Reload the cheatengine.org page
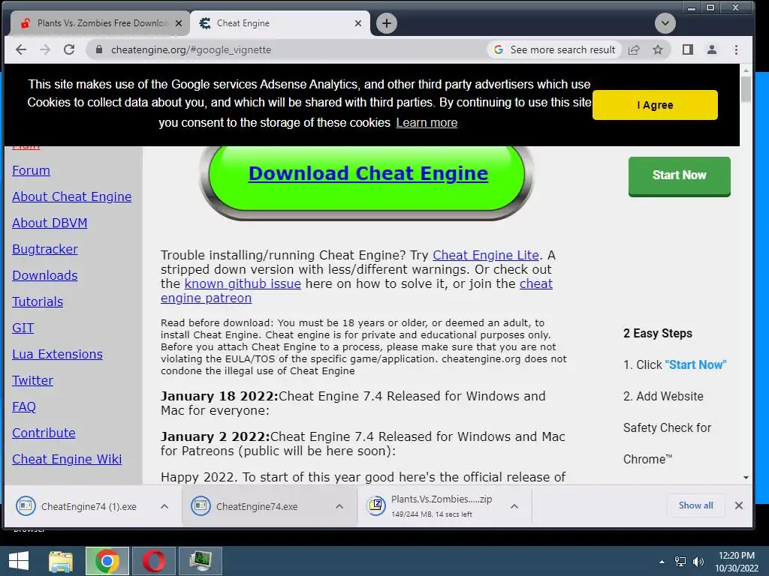This screenshot has width=769, height=576. [x=69, y=49]
